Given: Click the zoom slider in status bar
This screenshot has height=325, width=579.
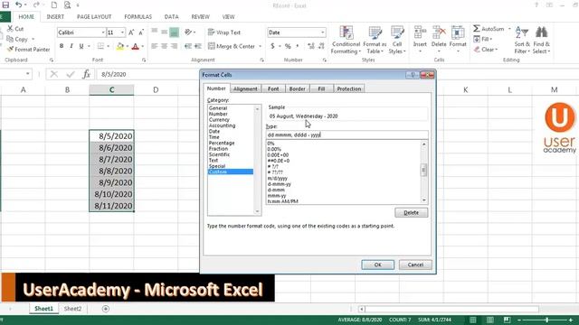Looking at the screenshot, I should point(546,320).
